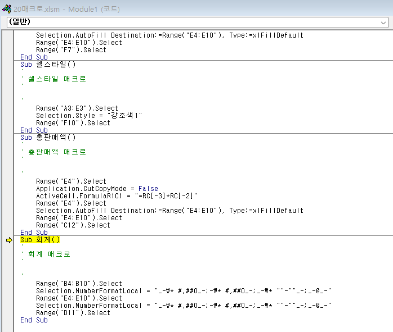Click the Range("D11").Select line
The height and width of the screenshot is (332, 393).
pos(73,313)
